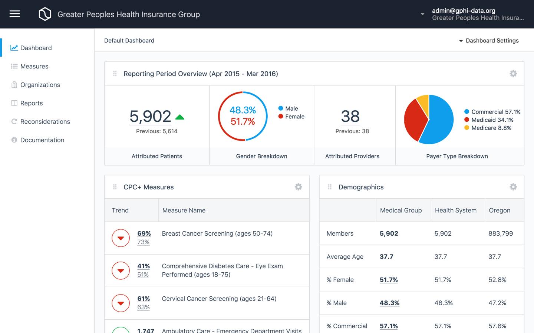Expand the Dashboard Settings dropdown
This screenshot has width=534, height=333.
[x=488, y=41]
